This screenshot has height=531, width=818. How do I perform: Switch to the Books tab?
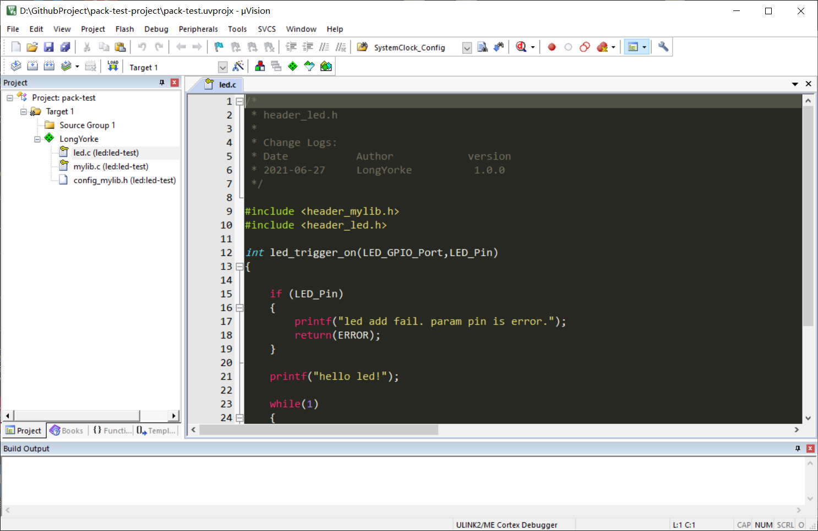tap(67, 430)
